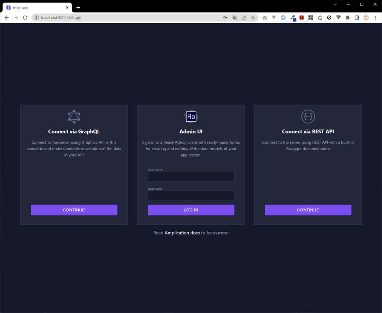The image size is (382, 313).
Task: Open the tab search chevron
Action: (x=335, y=4)
